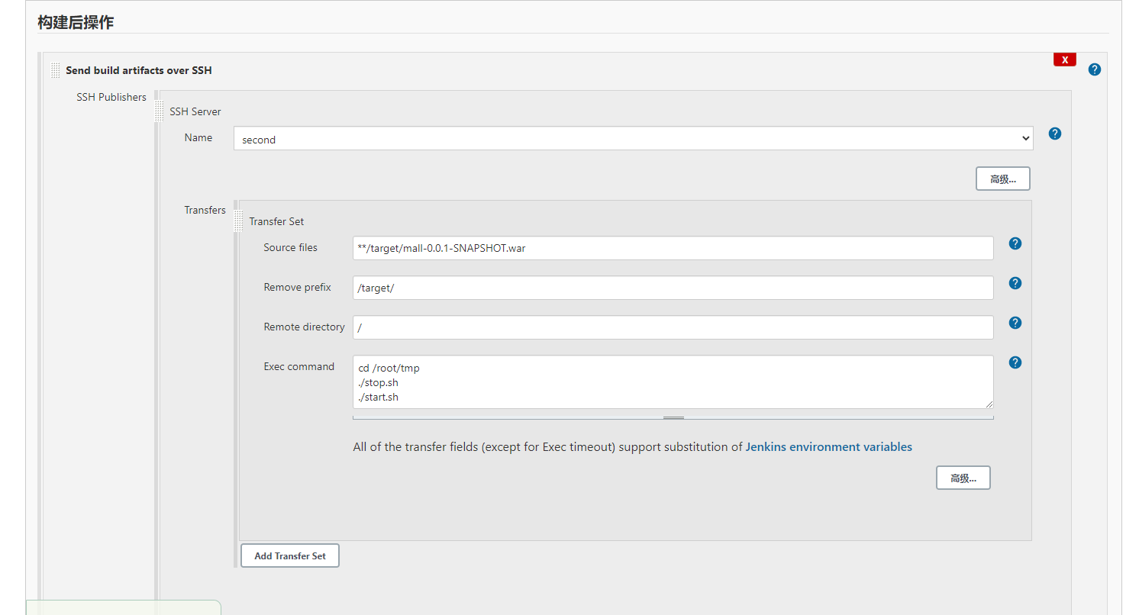This screenshot has width=1139, height=615.
Task: Click help icon next to SSH Server Name
Action: tap(1055, 134)
